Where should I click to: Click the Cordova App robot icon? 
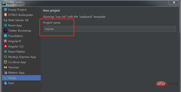point(6,62)
